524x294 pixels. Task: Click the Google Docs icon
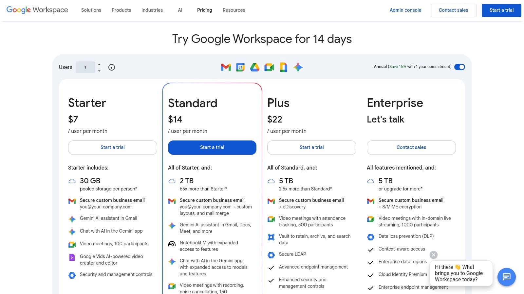283,67
